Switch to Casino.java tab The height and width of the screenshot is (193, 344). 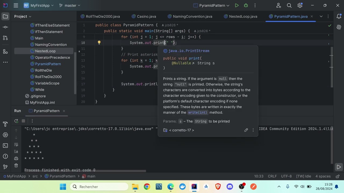[x=144, y=16]
